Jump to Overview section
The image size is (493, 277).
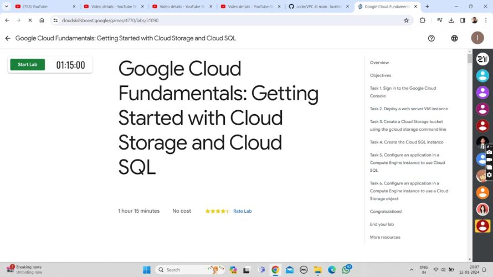(x=379, y=63)
